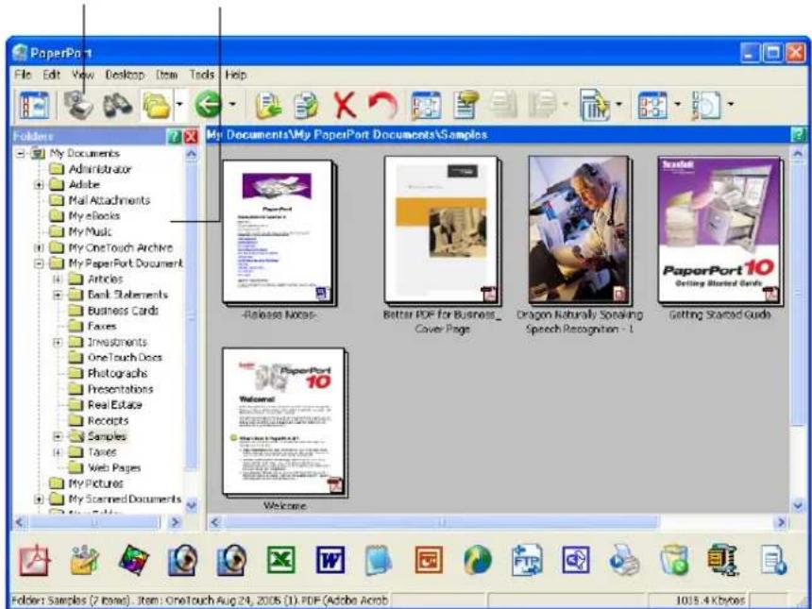Expand the Adobe folder
The width and height of the screenshot is (812, 609).
tap(39, 184)
